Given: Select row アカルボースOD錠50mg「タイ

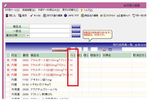Looking at the screenshot, I should 76,75.
